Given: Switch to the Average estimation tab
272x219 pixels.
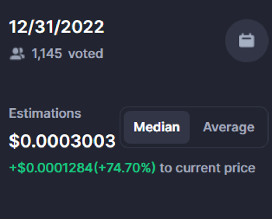Looking at the screenshot, I should point(228,127).
